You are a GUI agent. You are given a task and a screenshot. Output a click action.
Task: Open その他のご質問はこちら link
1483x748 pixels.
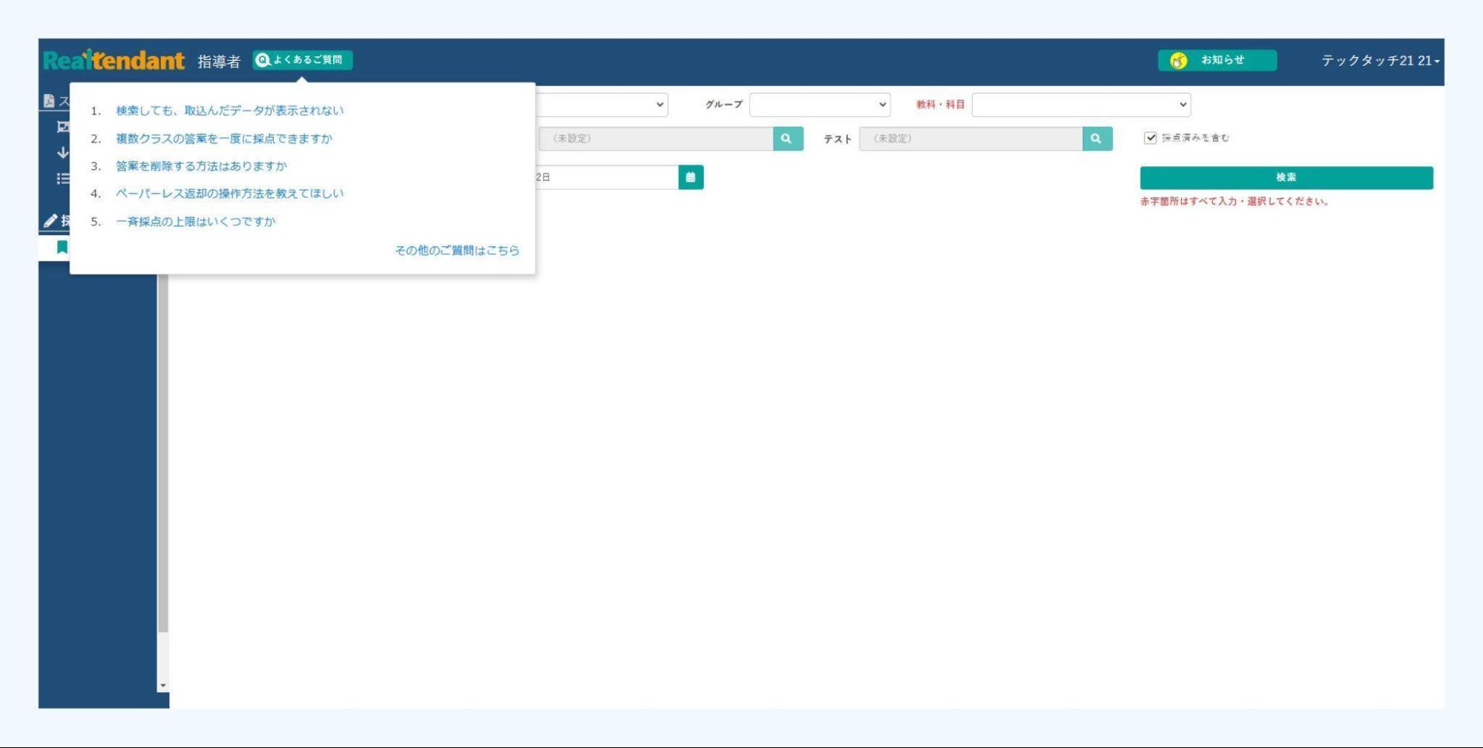coord(456,251)
